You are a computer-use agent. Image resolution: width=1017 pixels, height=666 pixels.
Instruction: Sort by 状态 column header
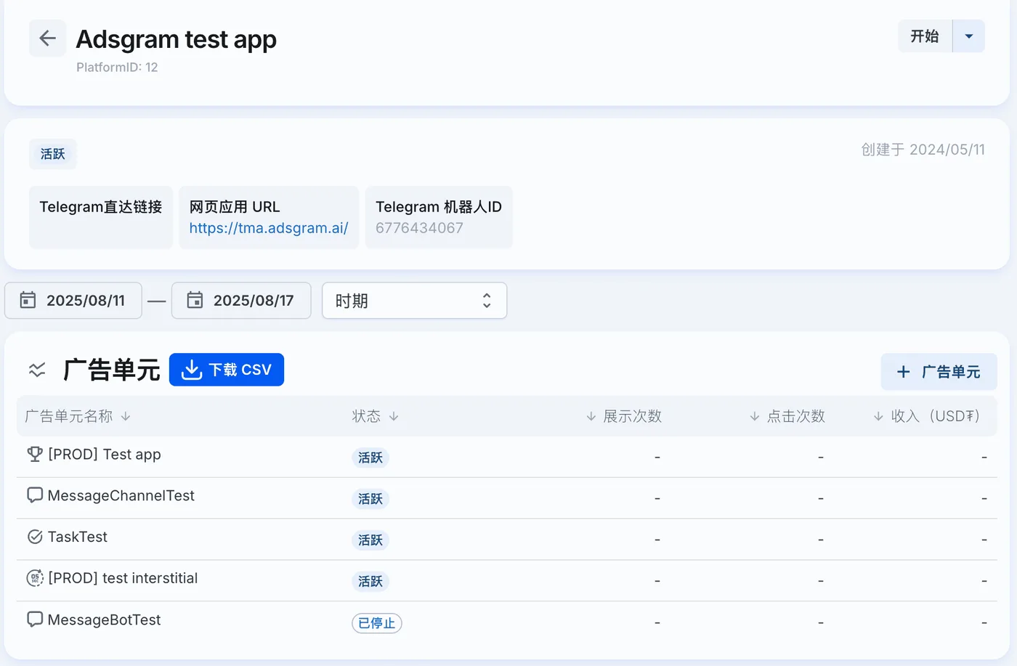click(375, 416)
